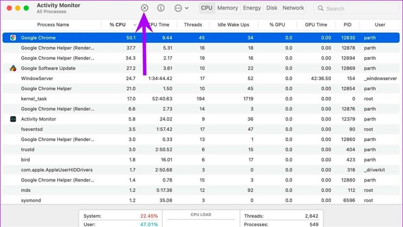The height and width of the screenshot is (227, 403).
Task: Select Google Chrome Helper row with PID 12894
Action: coord(201,58)
